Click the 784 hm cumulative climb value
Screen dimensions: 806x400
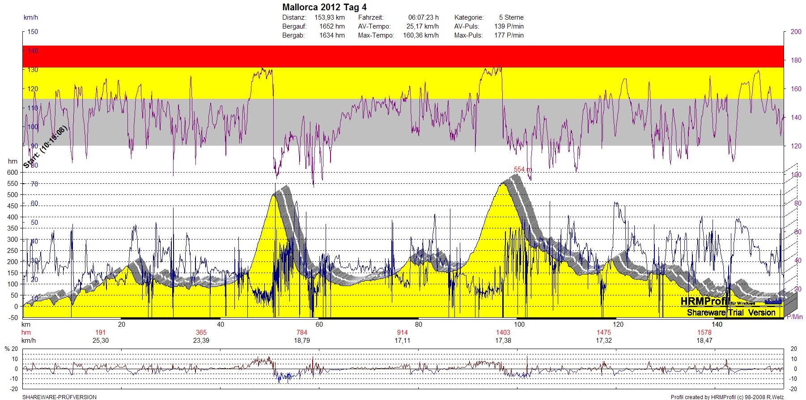coord(301,333)
